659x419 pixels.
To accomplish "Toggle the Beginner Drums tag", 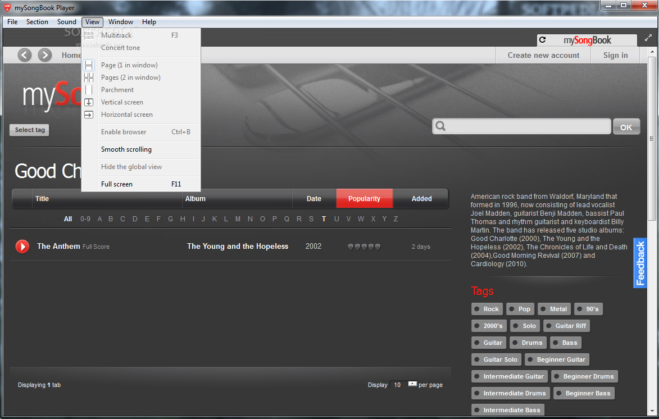I will coord(584,376).
